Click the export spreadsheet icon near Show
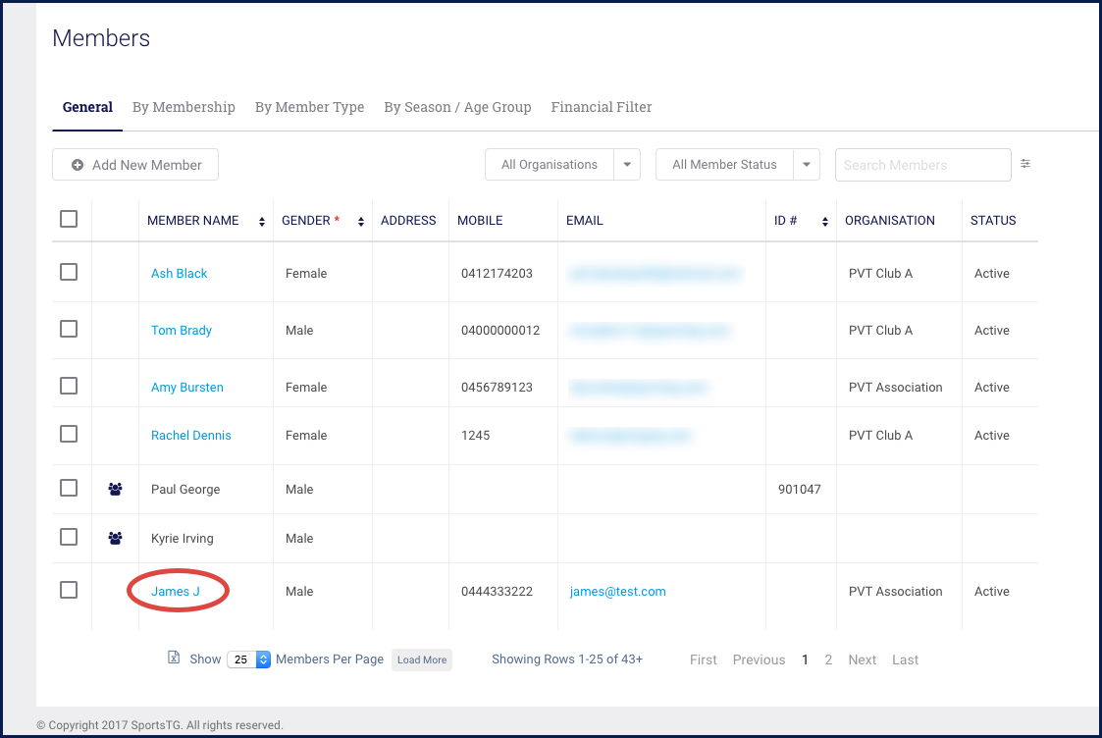The width and height of the screenshot is (1102, 738). click(174, 658)
